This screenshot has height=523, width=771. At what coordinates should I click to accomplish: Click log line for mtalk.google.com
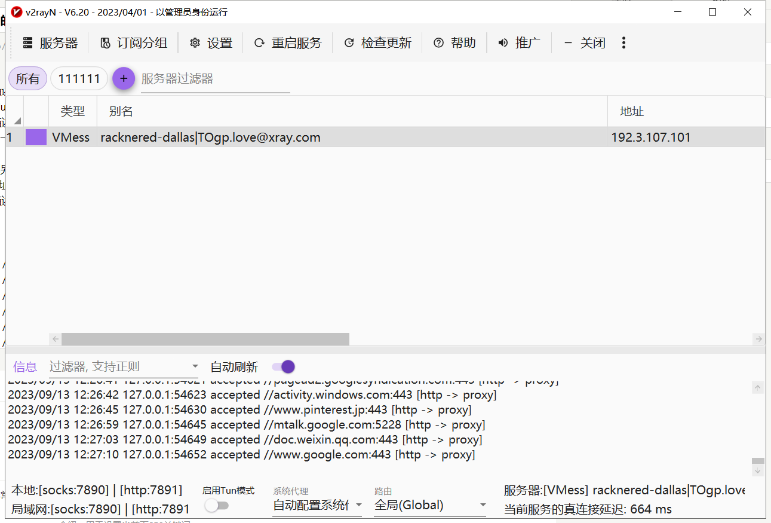[246, 425]
